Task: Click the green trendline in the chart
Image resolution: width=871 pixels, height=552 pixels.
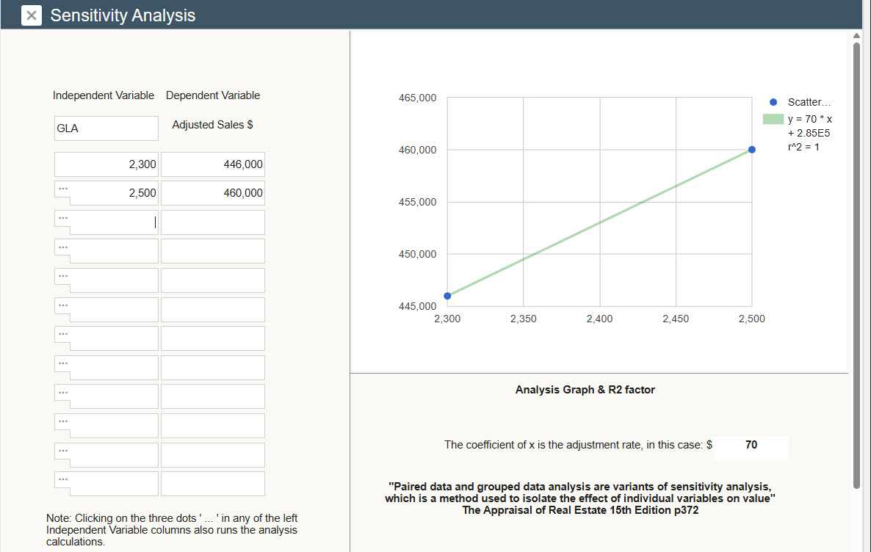Action: click(599, 222)
